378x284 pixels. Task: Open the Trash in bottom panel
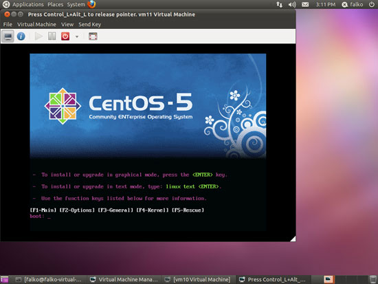pyautogui.click(x=373, y=279)
